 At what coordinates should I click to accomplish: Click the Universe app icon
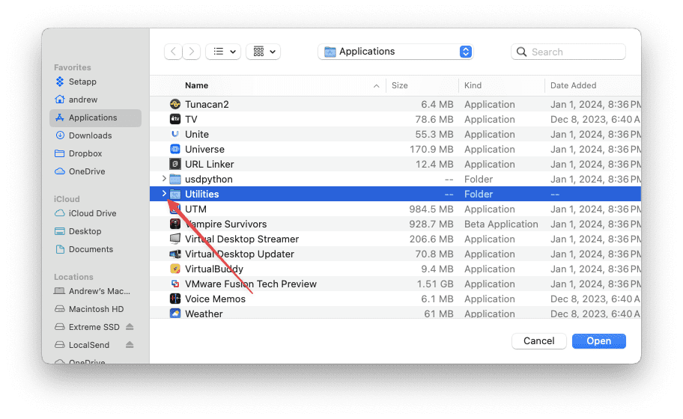(x=175, y=149)
